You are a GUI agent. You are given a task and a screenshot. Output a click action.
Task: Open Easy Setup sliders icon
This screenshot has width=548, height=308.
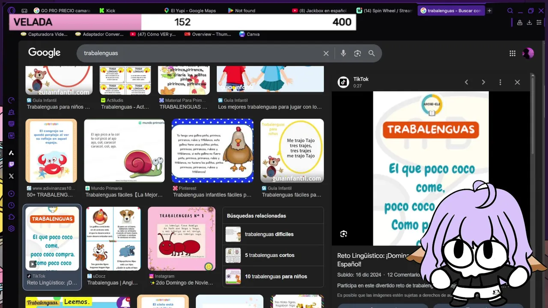[539, 22]
